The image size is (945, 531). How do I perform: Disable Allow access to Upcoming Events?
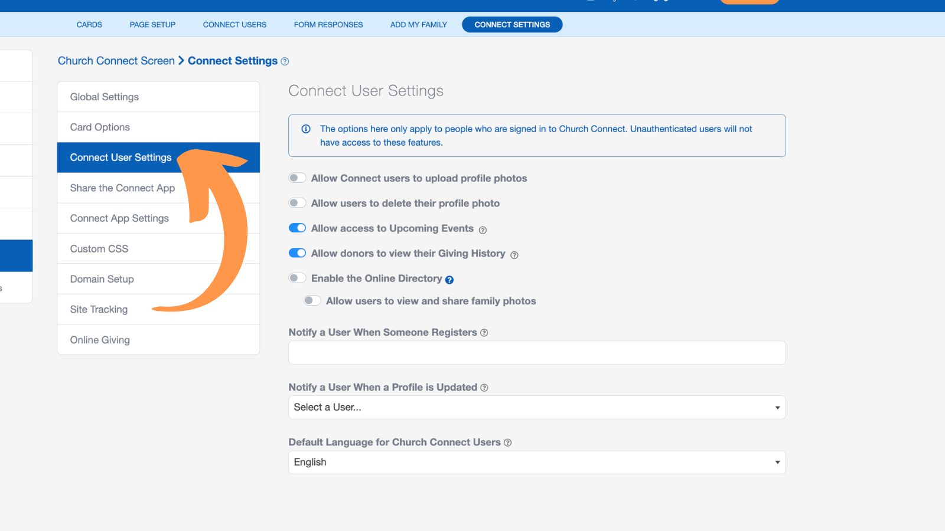point(297,228)
